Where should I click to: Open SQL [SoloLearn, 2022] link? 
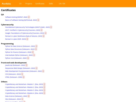coord(13,99)
